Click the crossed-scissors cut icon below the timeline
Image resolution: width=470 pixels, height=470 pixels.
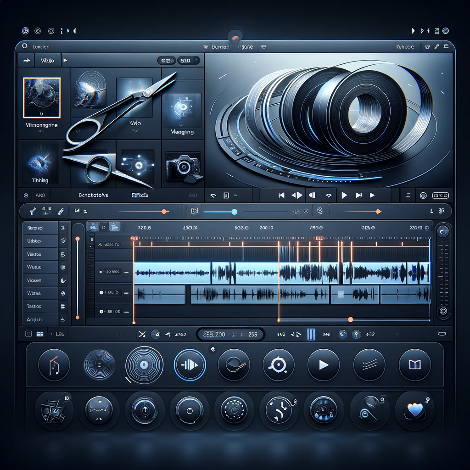coord(142,334)
